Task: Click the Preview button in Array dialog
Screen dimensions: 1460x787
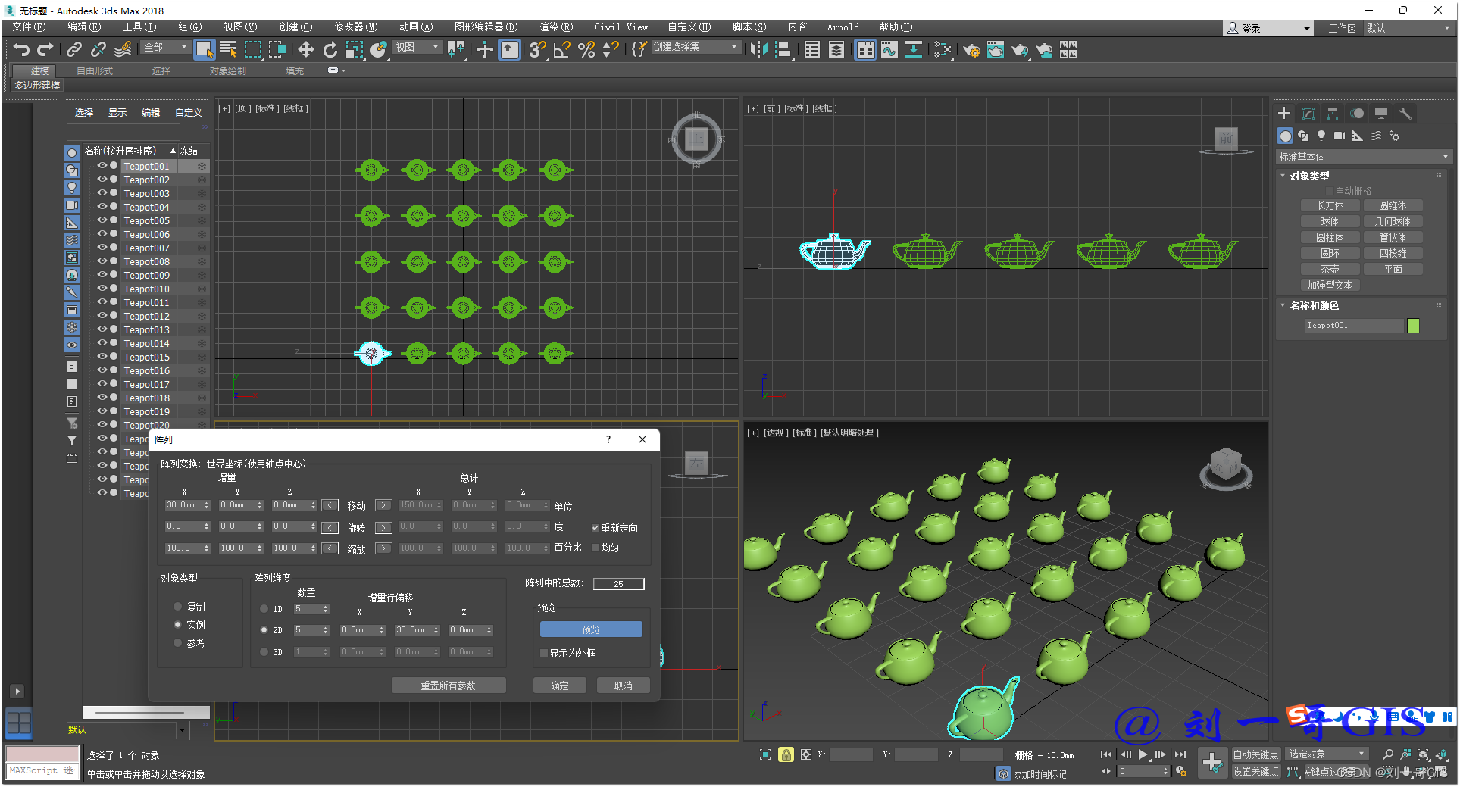Action: pyautogui.click(x=591, y=629)
